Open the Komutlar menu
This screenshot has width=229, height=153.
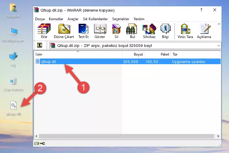pos(56,19)
